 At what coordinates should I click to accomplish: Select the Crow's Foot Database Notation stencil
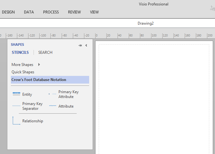pos(39,80)
